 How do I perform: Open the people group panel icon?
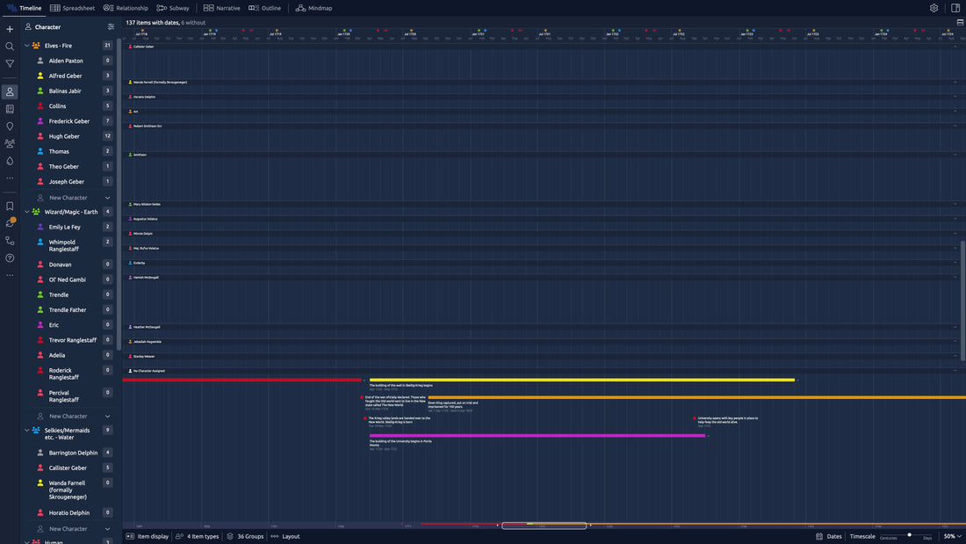point(10,143)
